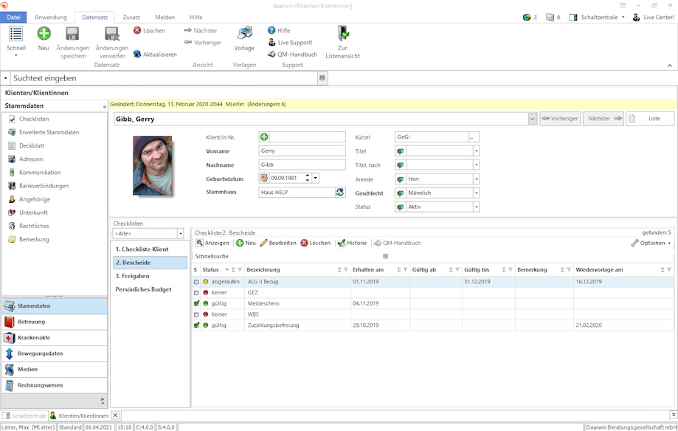Viewport: 678px width, 431px height.
Task: Toggle checkbox for ALG II Bezug row
Action: [x=196, y=281]
